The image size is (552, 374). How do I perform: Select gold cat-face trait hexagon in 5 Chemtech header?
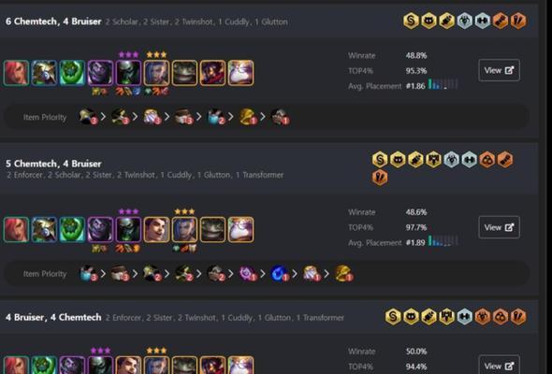[x=398, y=160]
